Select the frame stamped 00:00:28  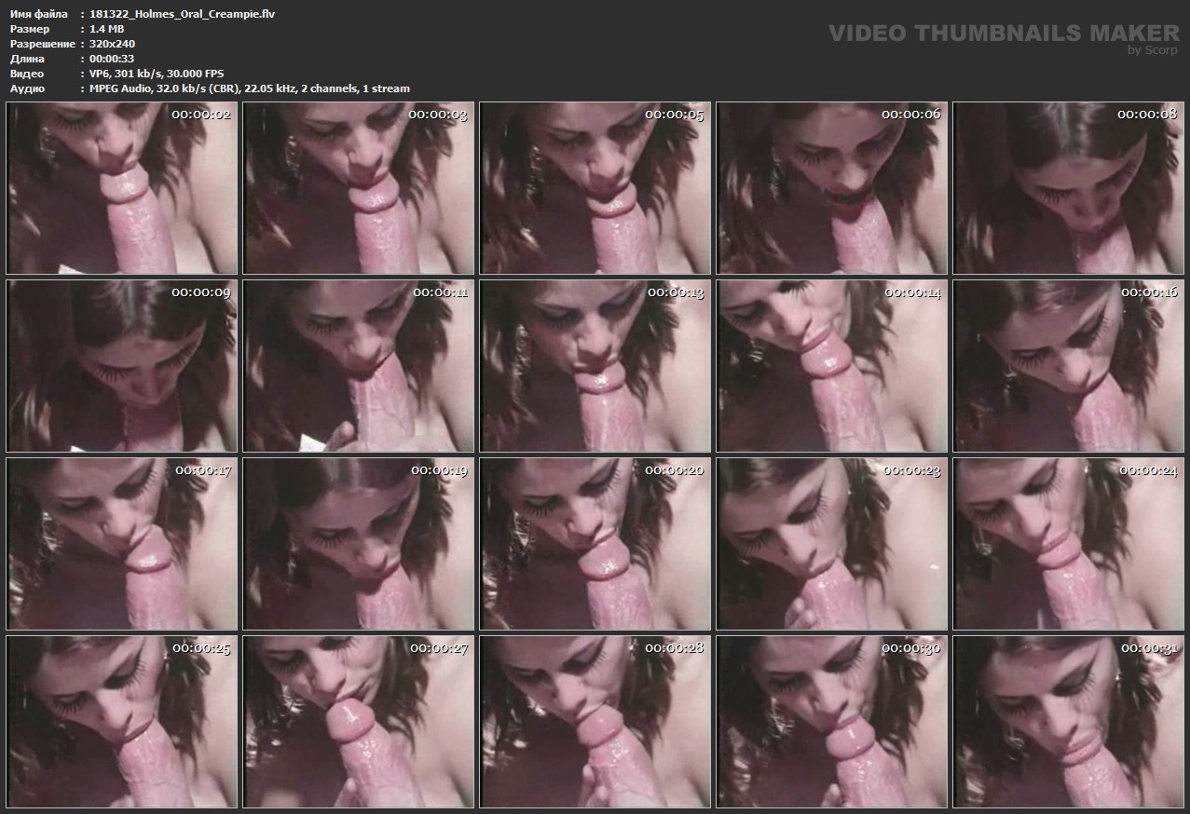click(595, 721)
